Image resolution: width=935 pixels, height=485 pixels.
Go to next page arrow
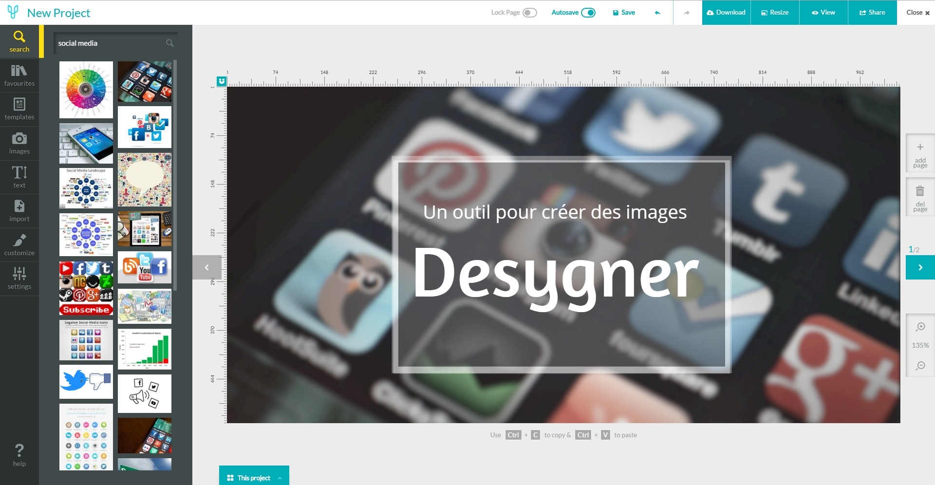click(x=920, y=267)
